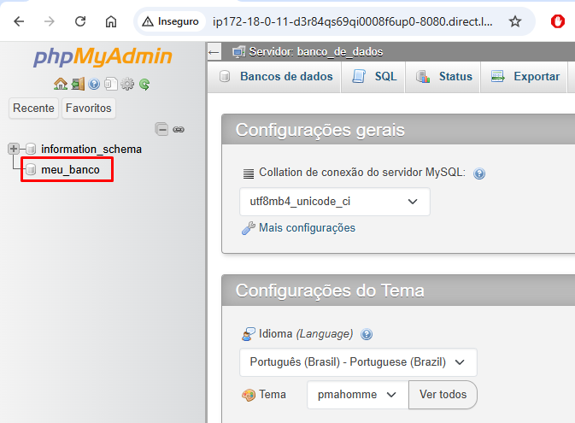Hide the navigation panel with arrow button
Screen dimensions: 575x423
point(214,52)
